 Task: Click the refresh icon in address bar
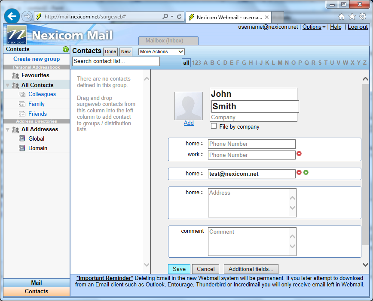[179, 16]
